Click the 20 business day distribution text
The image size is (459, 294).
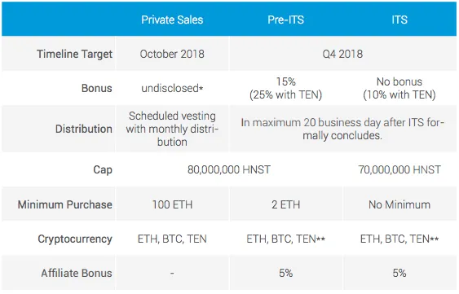(342, 129)
